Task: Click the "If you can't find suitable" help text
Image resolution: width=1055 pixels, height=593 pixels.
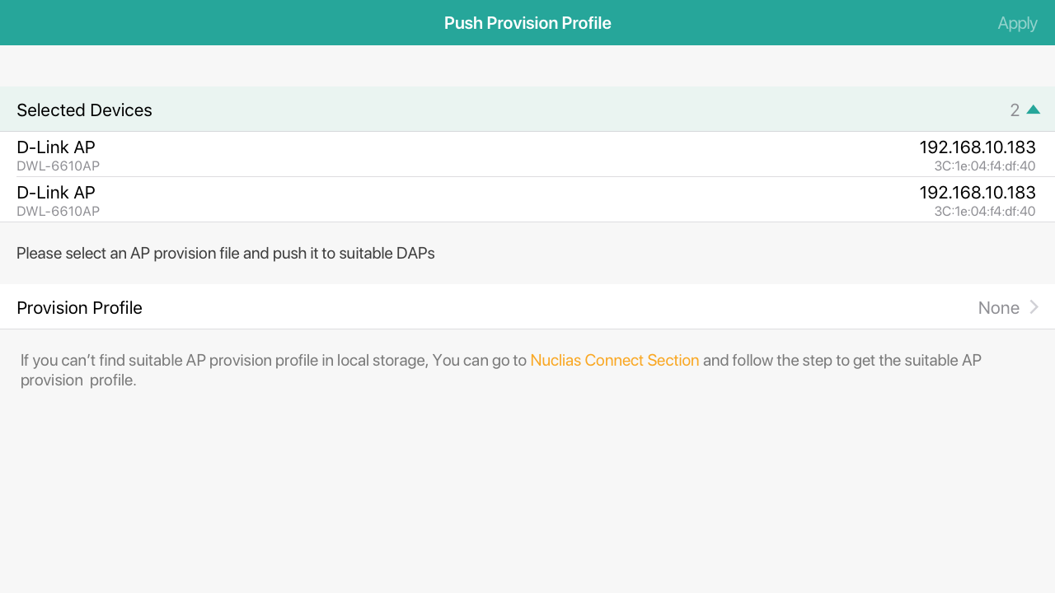Action: click(272, 360)
